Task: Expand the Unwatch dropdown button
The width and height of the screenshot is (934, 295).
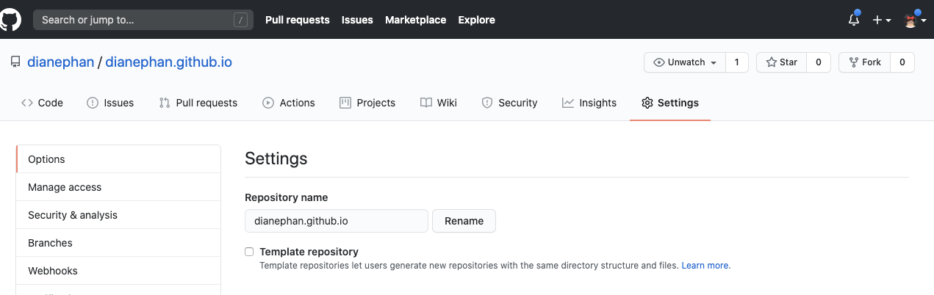Action: point(685,62)
